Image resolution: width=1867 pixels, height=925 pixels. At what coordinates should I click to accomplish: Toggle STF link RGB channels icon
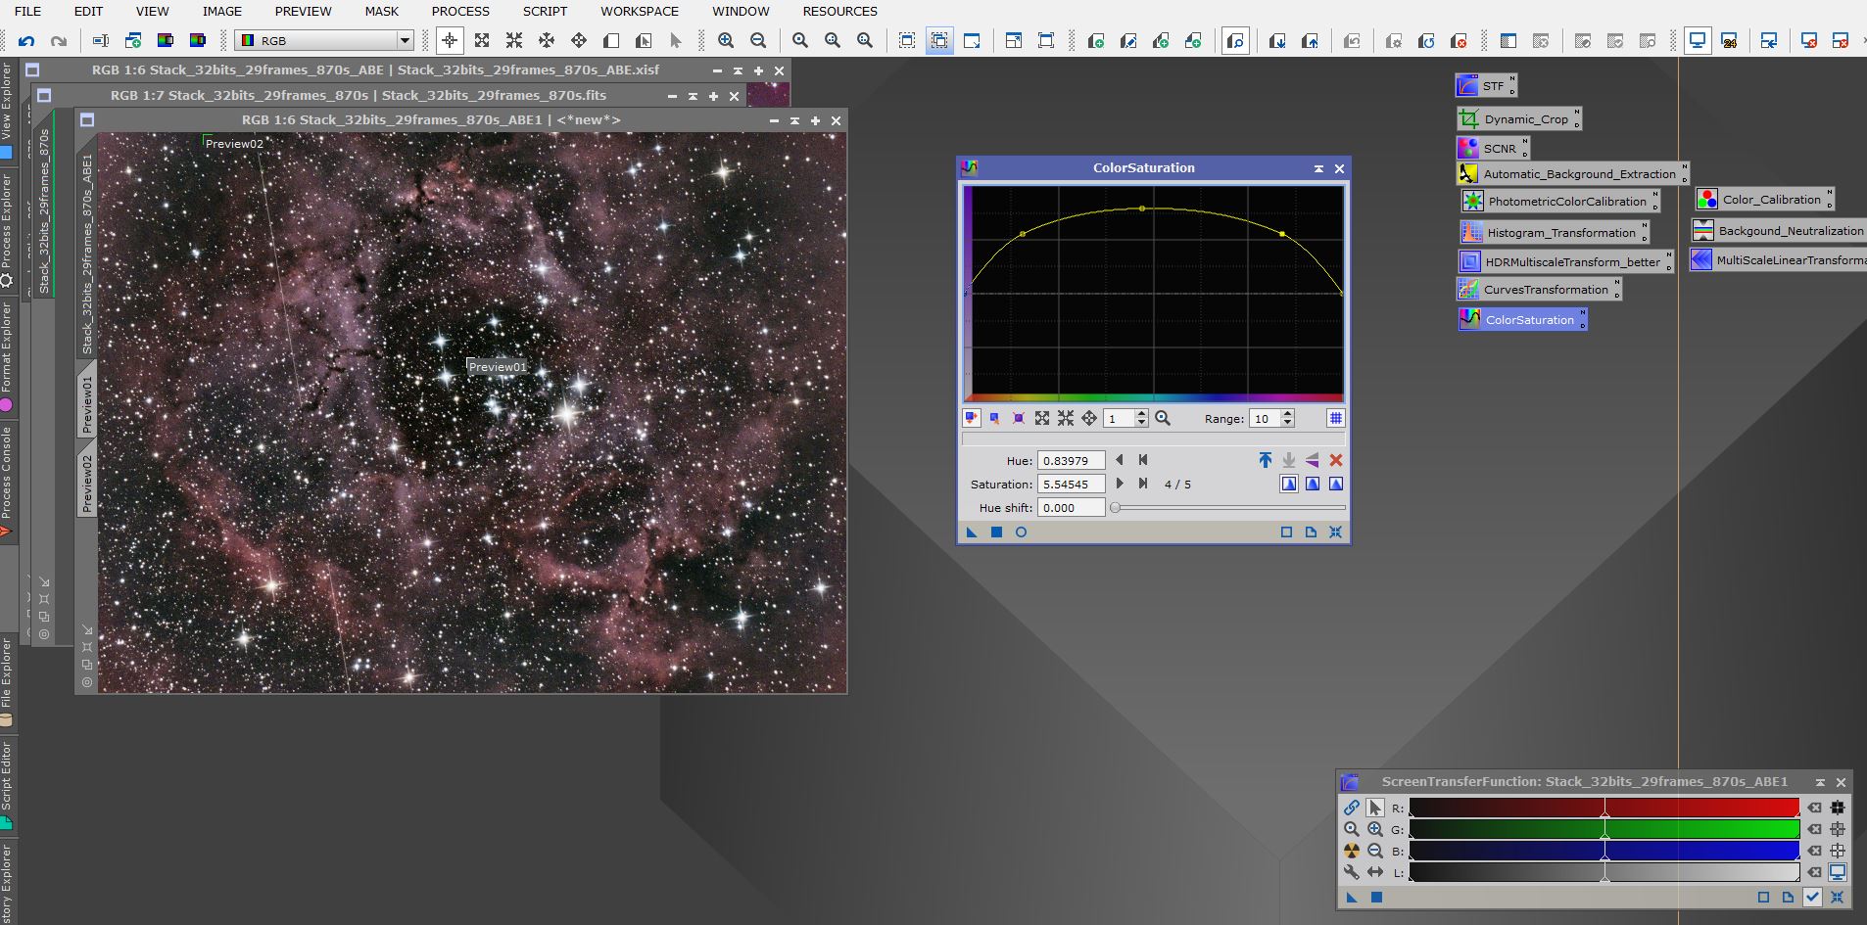tap(1352, 808)
